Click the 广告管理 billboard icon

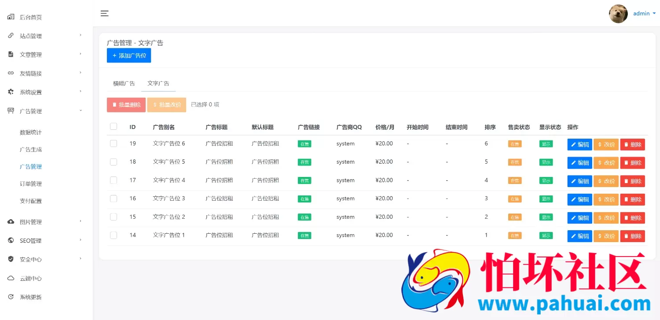11,110
